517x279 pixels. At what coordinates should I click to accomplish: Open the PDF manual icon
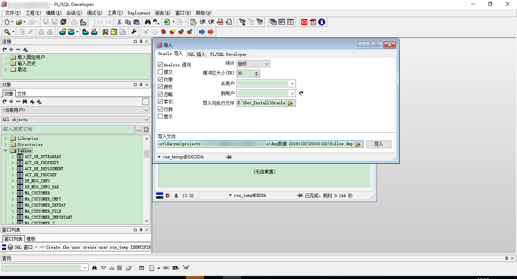[313, 22]
